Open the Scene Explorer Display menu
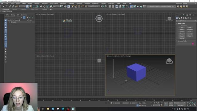Screen dimensions: 197x111 pos(13,15)
